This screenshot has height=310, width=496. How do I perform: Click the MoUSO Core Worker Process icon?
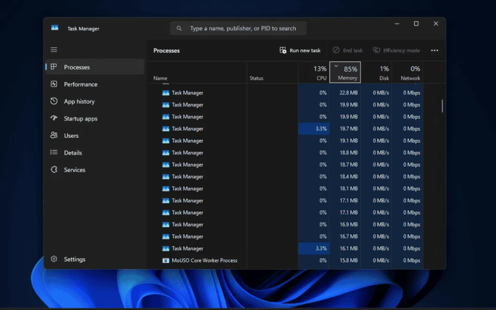[165, 260]
